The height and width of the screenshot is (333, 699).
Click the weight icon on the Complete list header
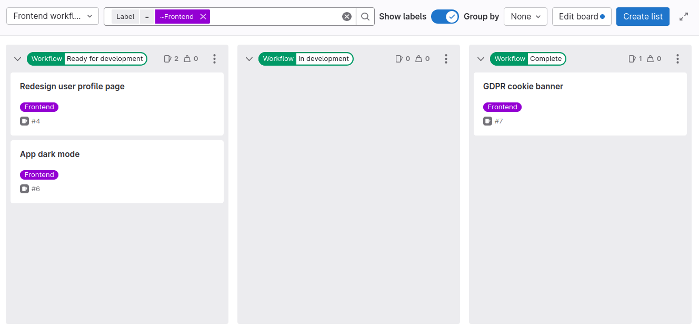coord(650,58)
